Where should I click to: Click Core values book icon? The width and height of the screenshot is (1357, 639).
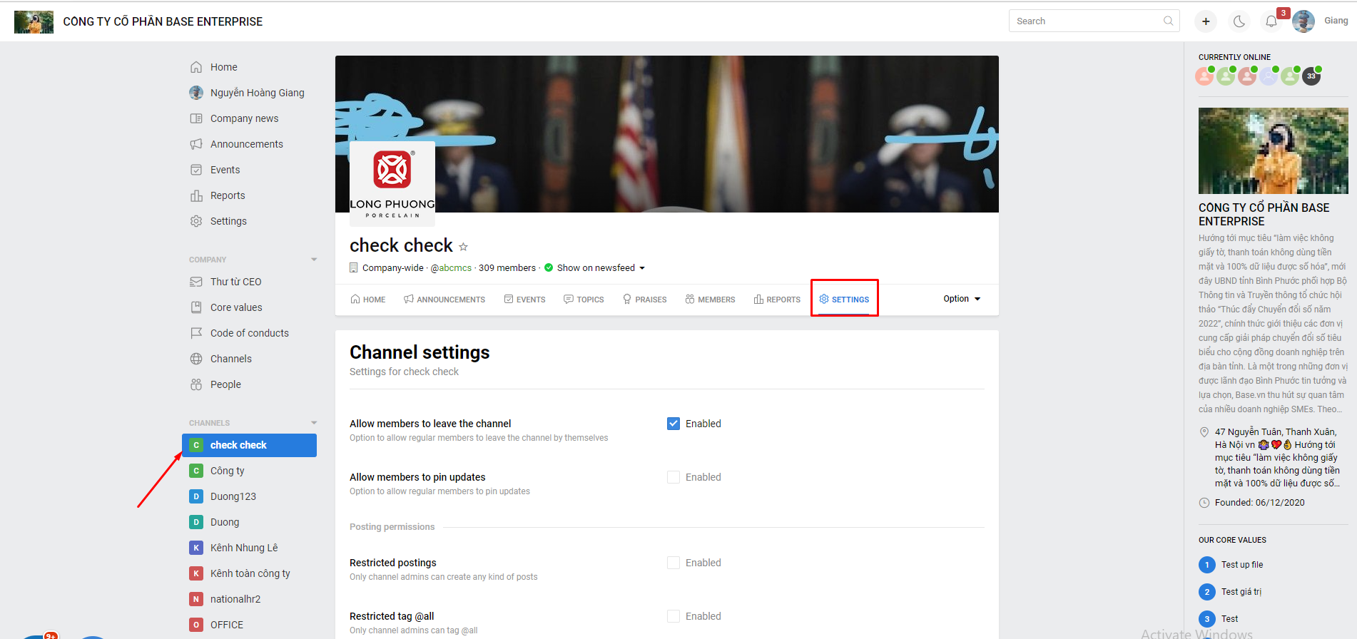pos(196,307)
